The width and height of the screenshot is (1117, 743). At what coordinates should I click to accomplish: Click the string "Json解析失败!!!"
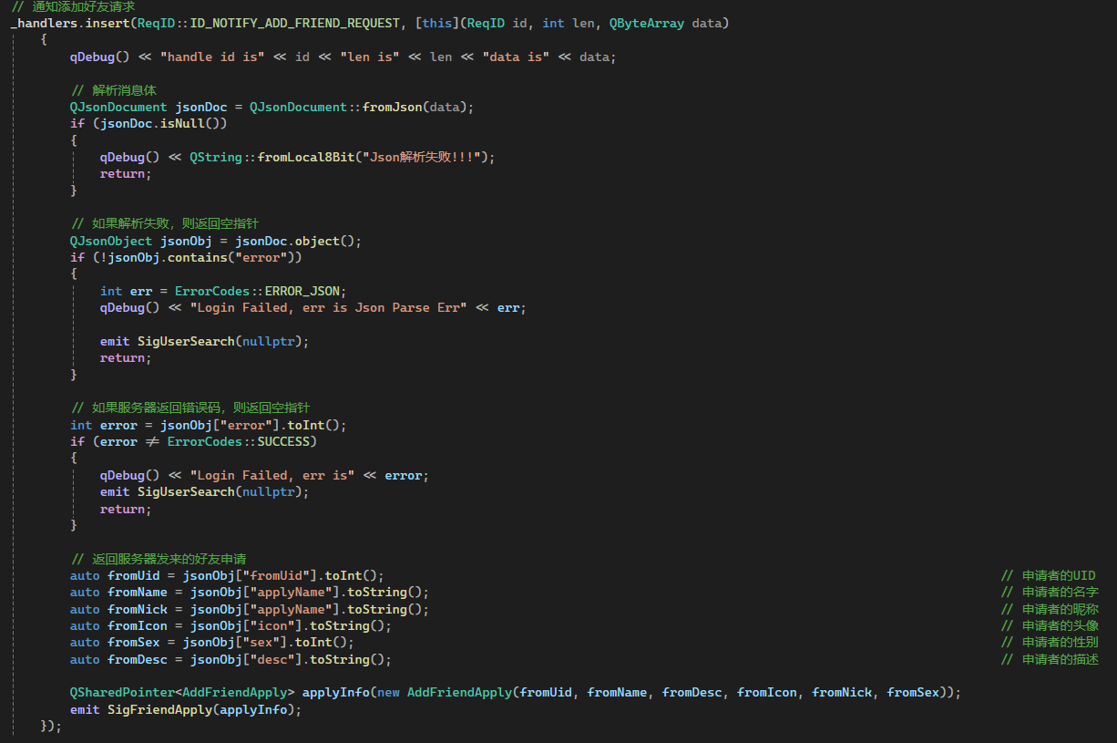click(x=424, y=157)
